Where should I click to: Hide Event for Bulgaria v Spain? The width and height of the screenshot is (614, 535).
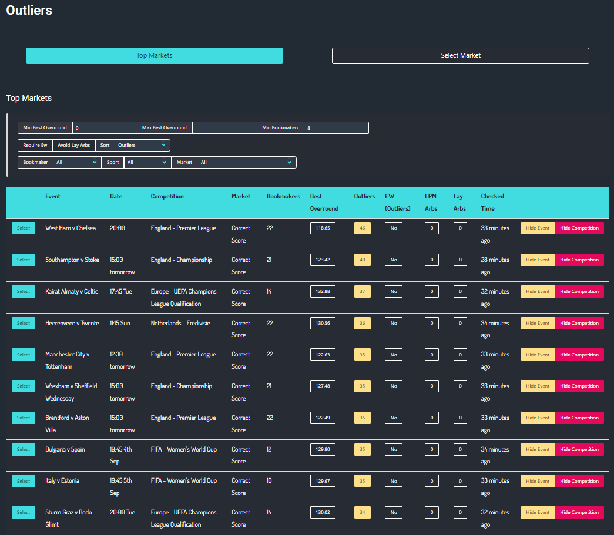point(538,449)
